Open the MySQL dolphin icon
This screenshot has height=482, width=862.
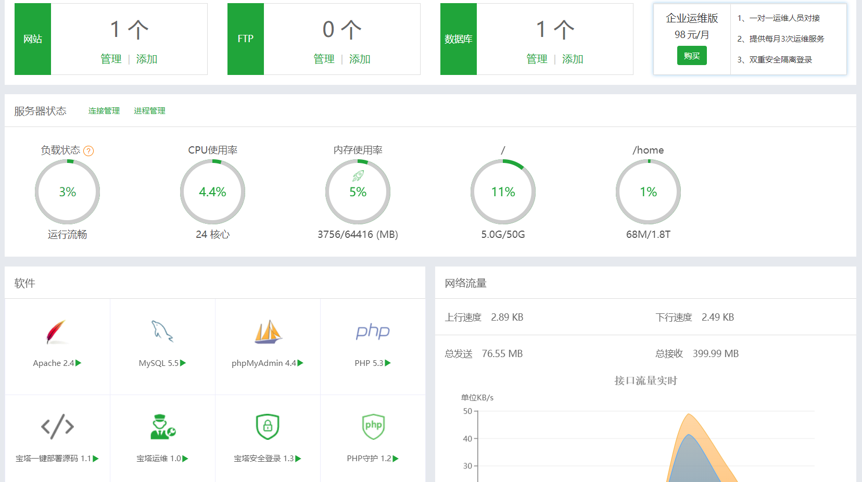tap(162, 331)
